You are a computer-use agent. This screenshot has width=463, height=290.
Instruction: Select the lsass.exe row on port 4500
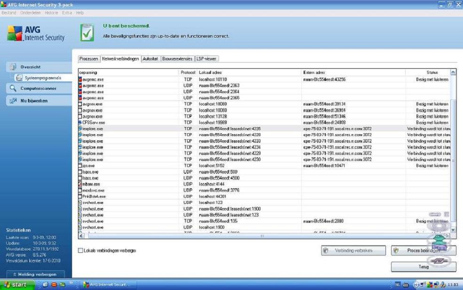[264, 178]
